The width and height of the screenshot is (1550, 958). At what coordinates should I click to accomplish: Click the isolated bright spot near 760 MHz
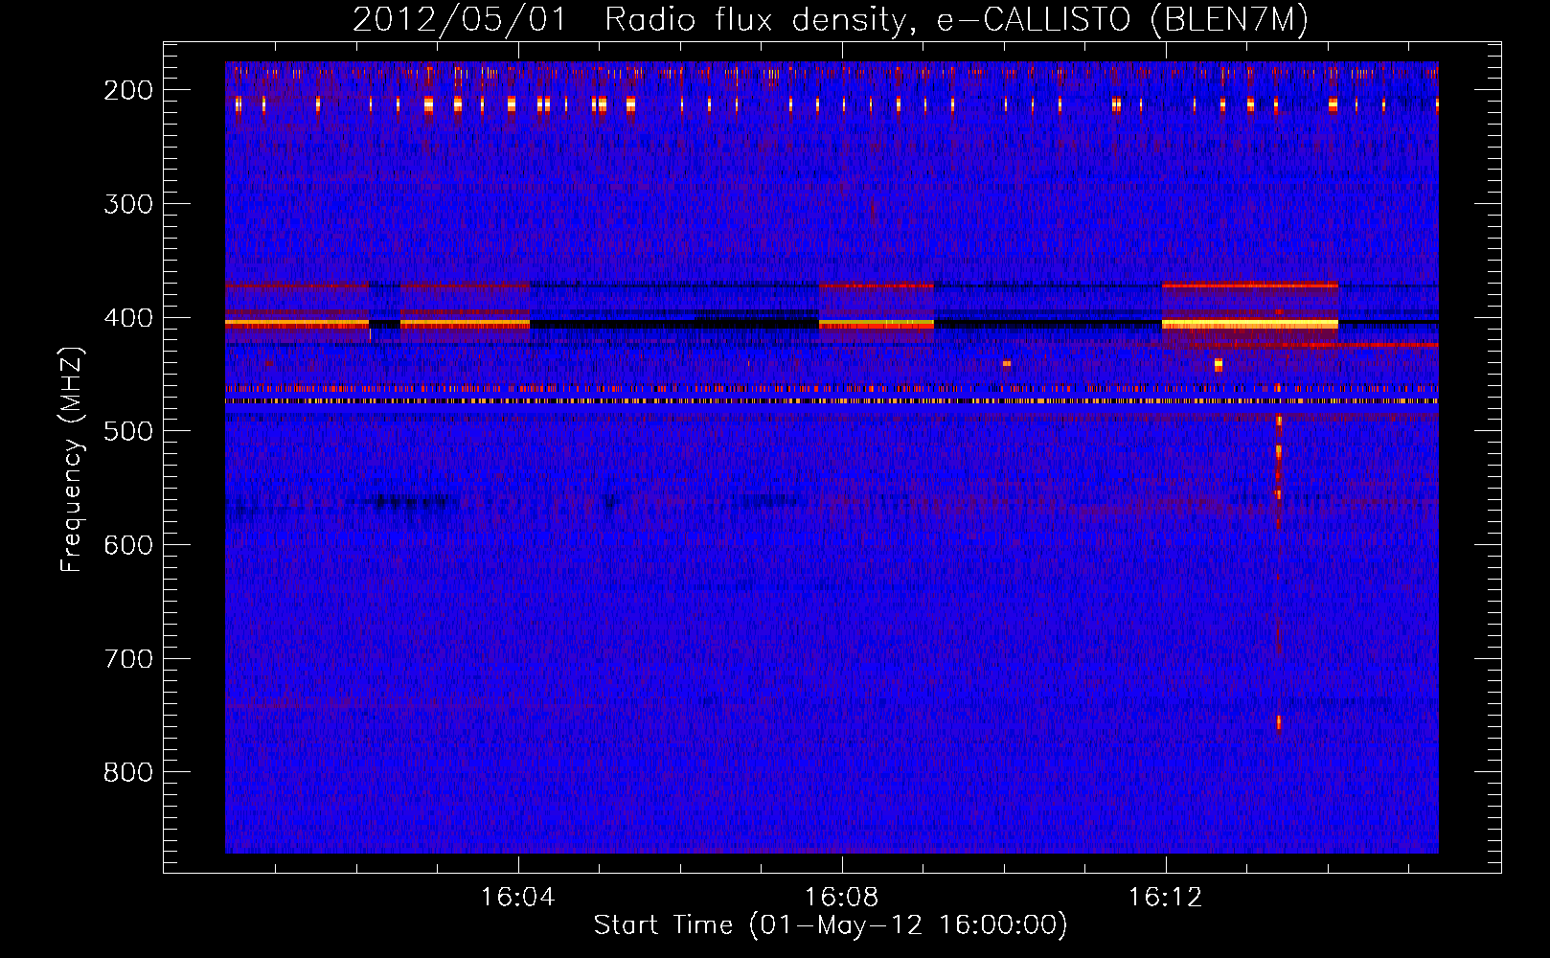click(1278, 722)
